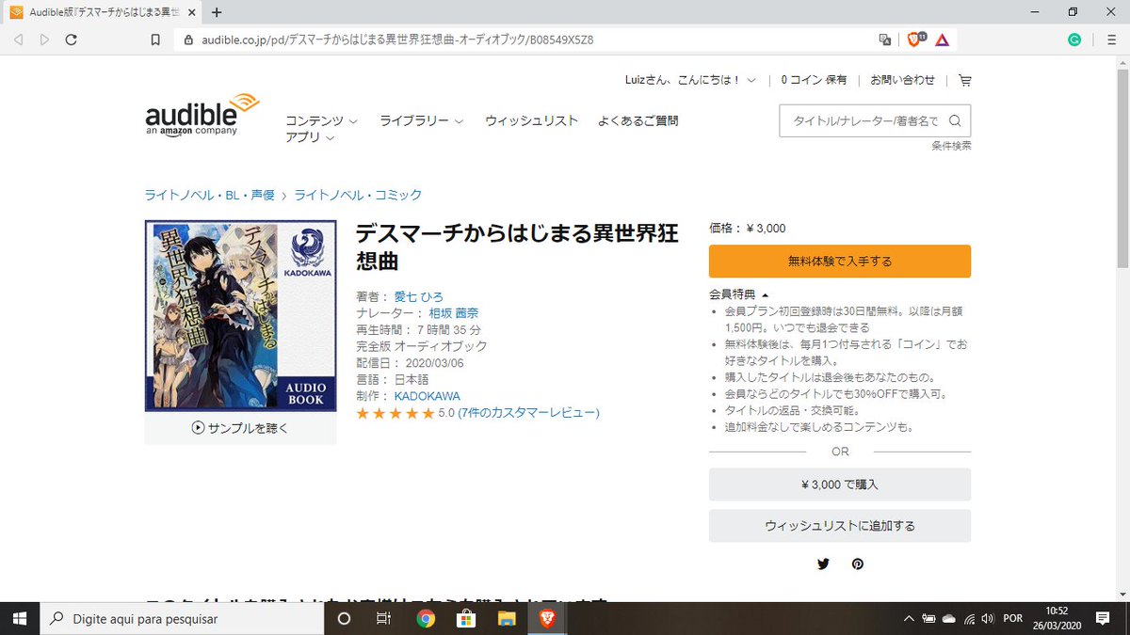This screenshot has height=635, width=1130.
Task: Launch Chrome from the taskbar
Action: (x=426, y=618)
